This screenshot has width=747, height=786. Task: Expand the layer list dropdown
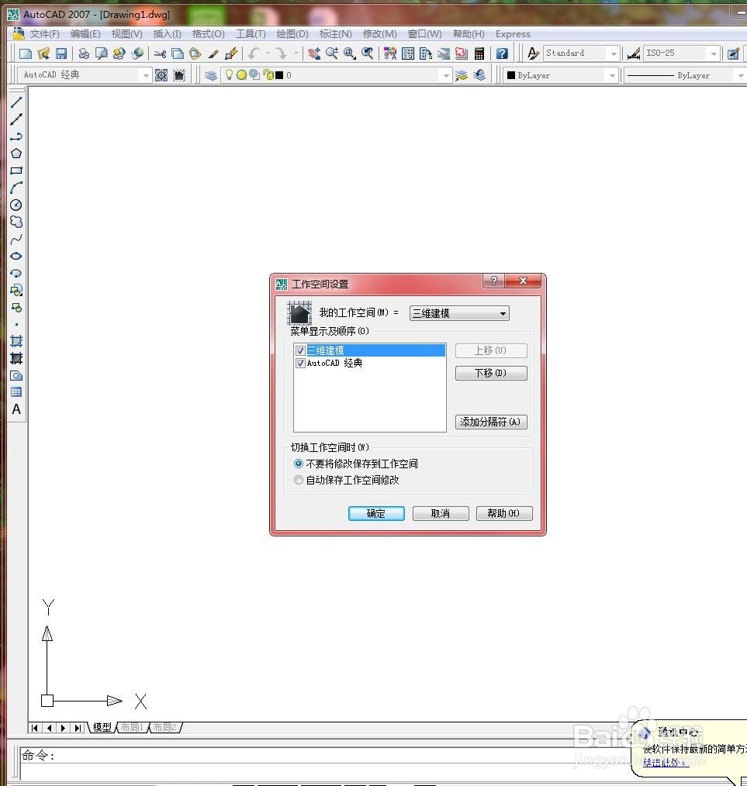445,75
